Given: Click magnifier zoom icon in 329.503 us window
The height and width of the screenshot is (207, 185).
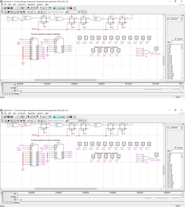Looking at the screenshot, I should point(32,117).
